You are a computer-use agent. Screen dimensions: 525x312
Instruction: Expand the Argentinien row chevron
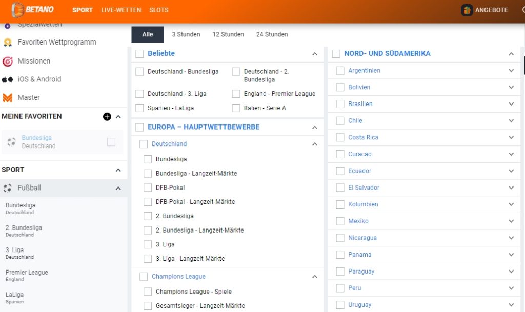point(511,71)
